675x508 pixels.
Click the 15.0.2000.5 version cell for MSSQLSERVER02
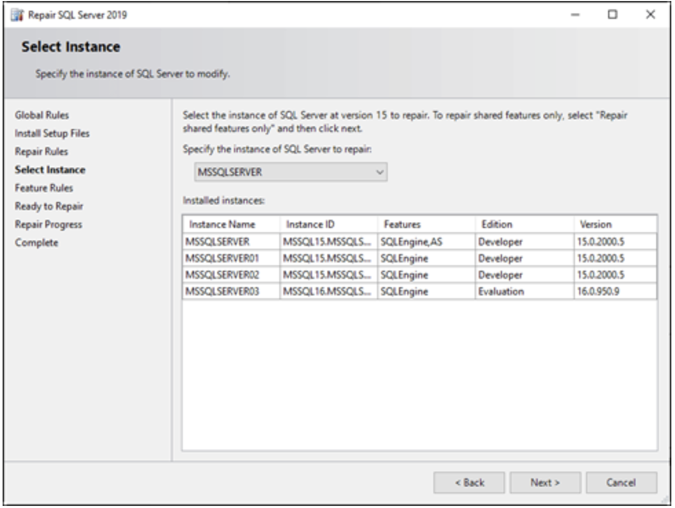615,275
